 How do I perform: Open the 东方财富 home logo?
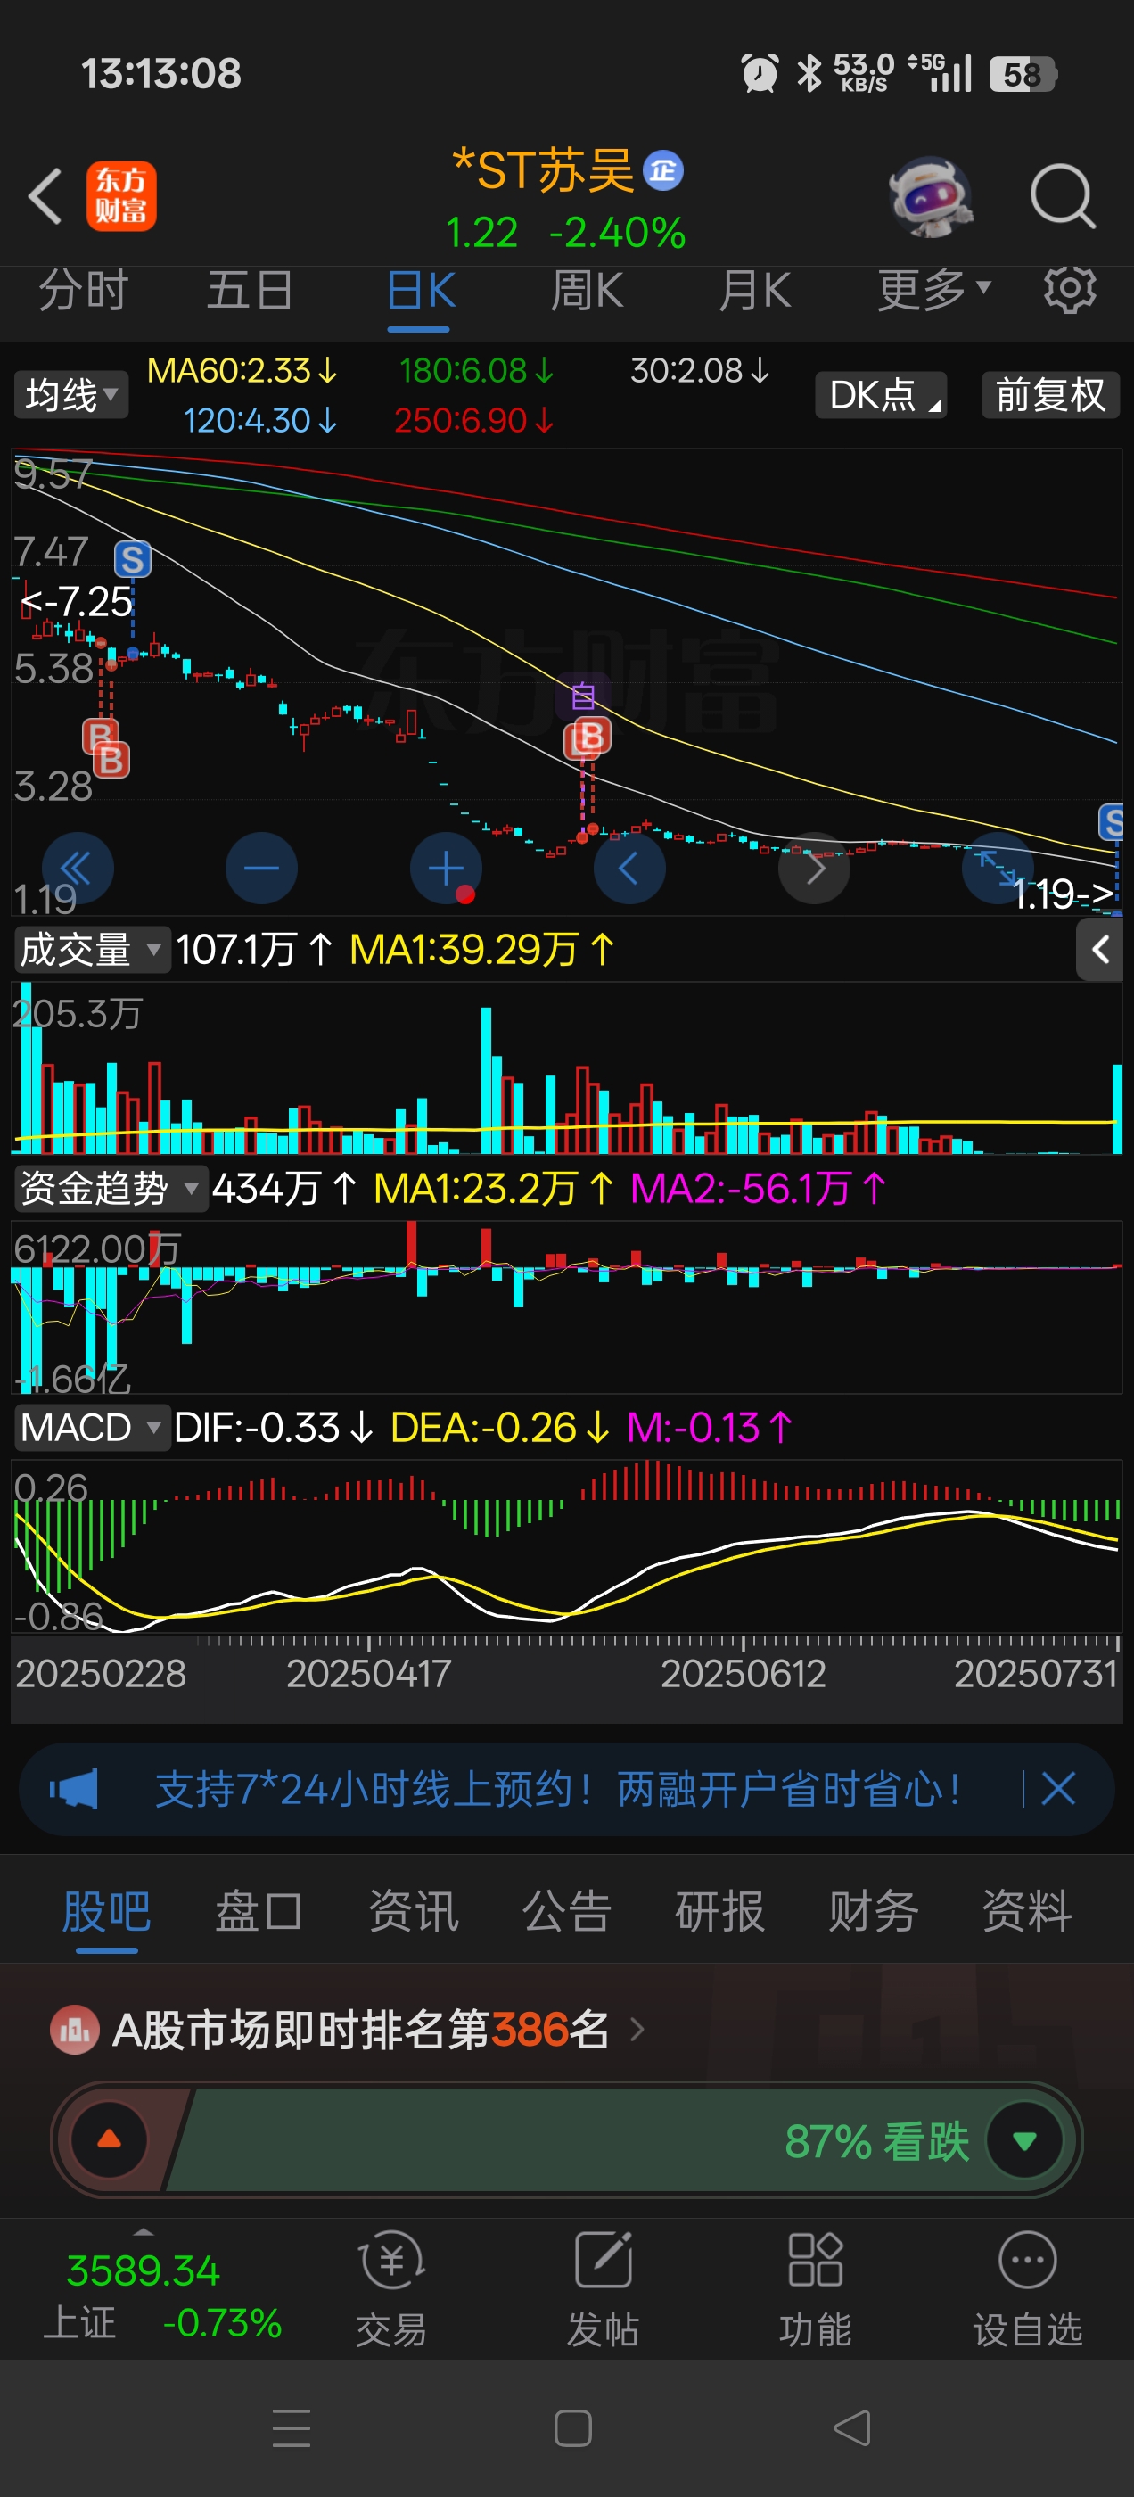pos(121,196)
